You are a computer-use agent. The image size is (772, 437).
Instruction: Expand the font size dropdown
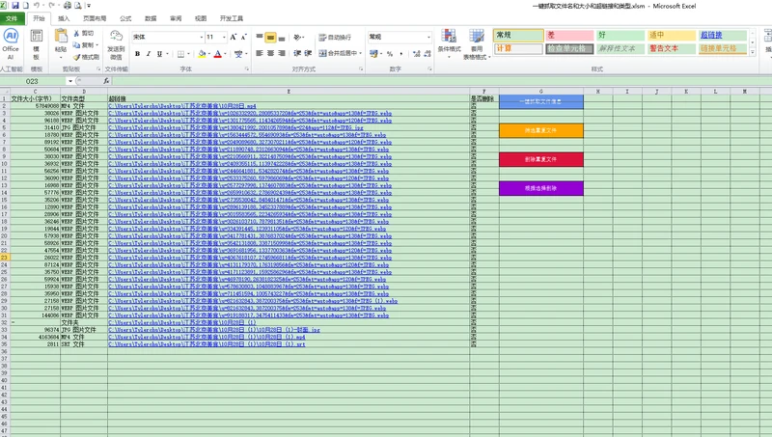coord(224,37)
